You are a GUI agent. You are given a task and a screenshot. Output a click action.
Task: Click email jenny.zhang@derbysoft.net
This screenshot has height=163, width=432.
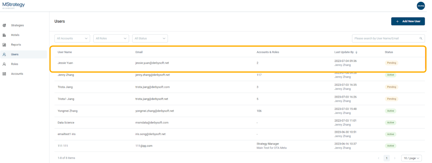(x=153, y=75)
